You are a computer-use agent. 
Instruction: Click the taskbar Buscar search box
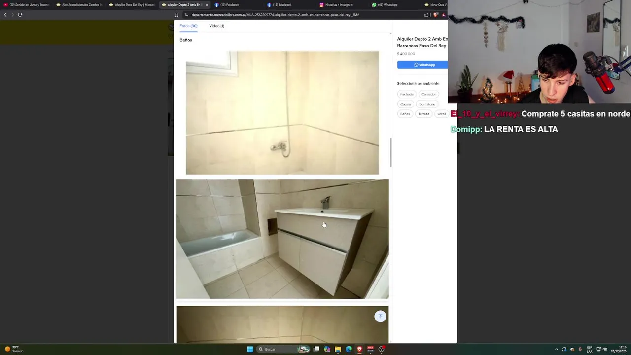coord(283,349)
